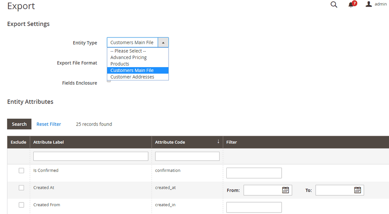Viewport: 389px width, 214px height.
Task: Click the Created At From date field
Action: click(x=268, y=190)
